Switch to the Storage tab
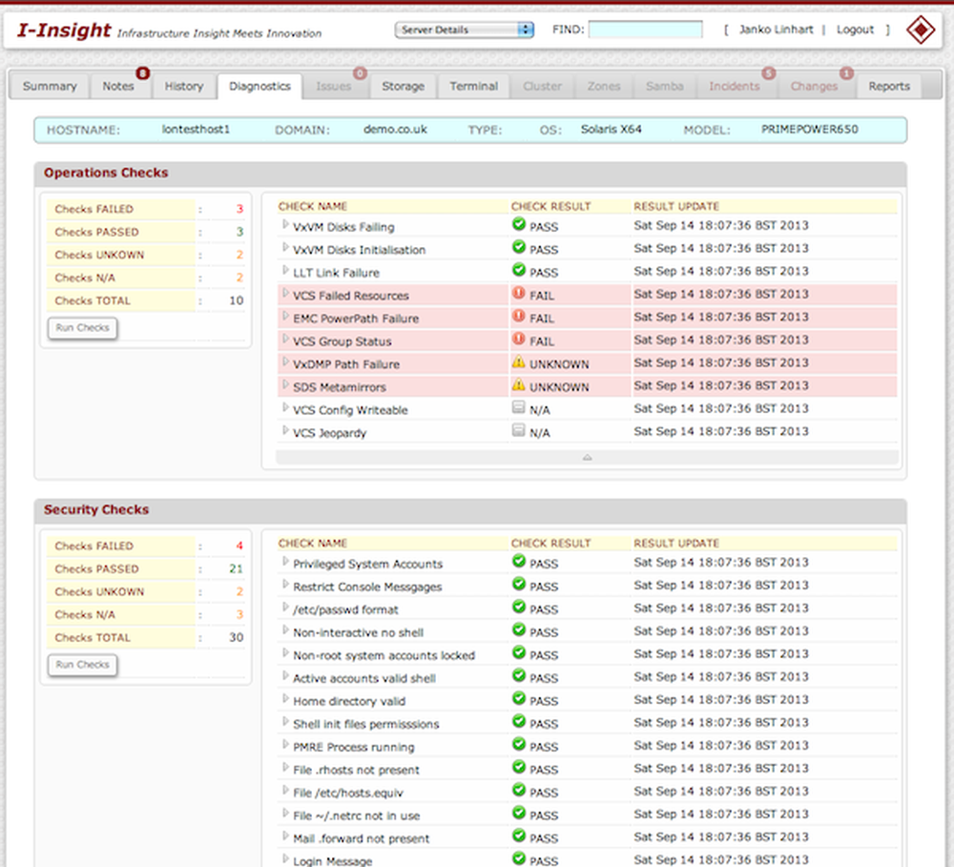 pos(403,86)
